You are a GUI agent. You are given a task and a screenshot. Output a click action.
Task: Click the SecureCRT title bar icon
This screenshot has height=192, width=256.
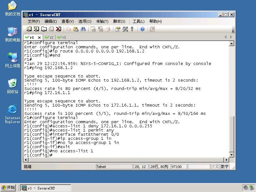pyautogui.click(x=26, y=15)
